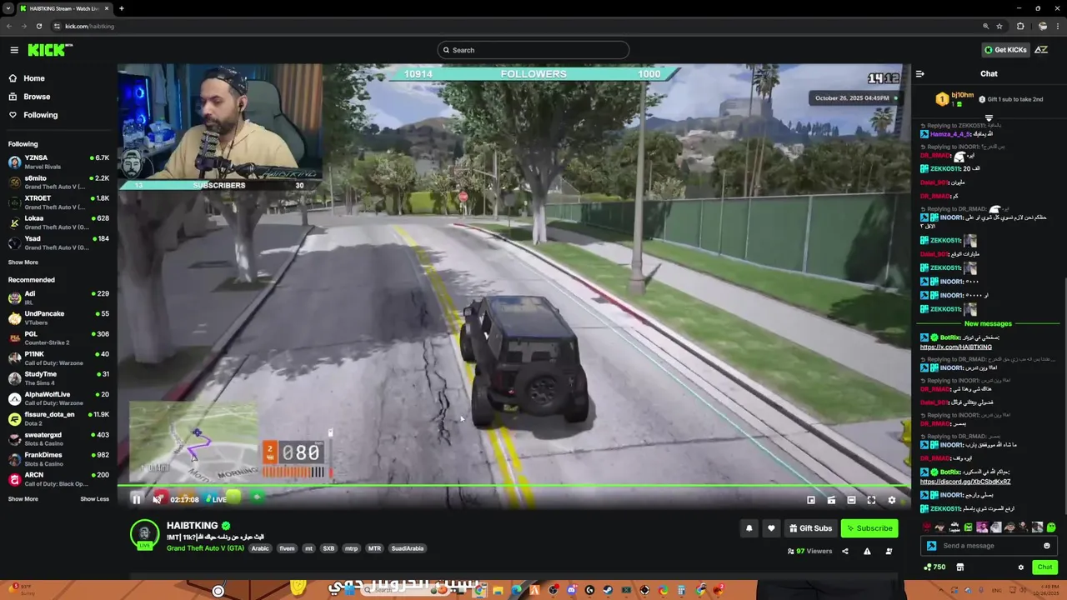
Task: Open PGL recommended channel
Action: pyautogui.click(x=58, y=337)
